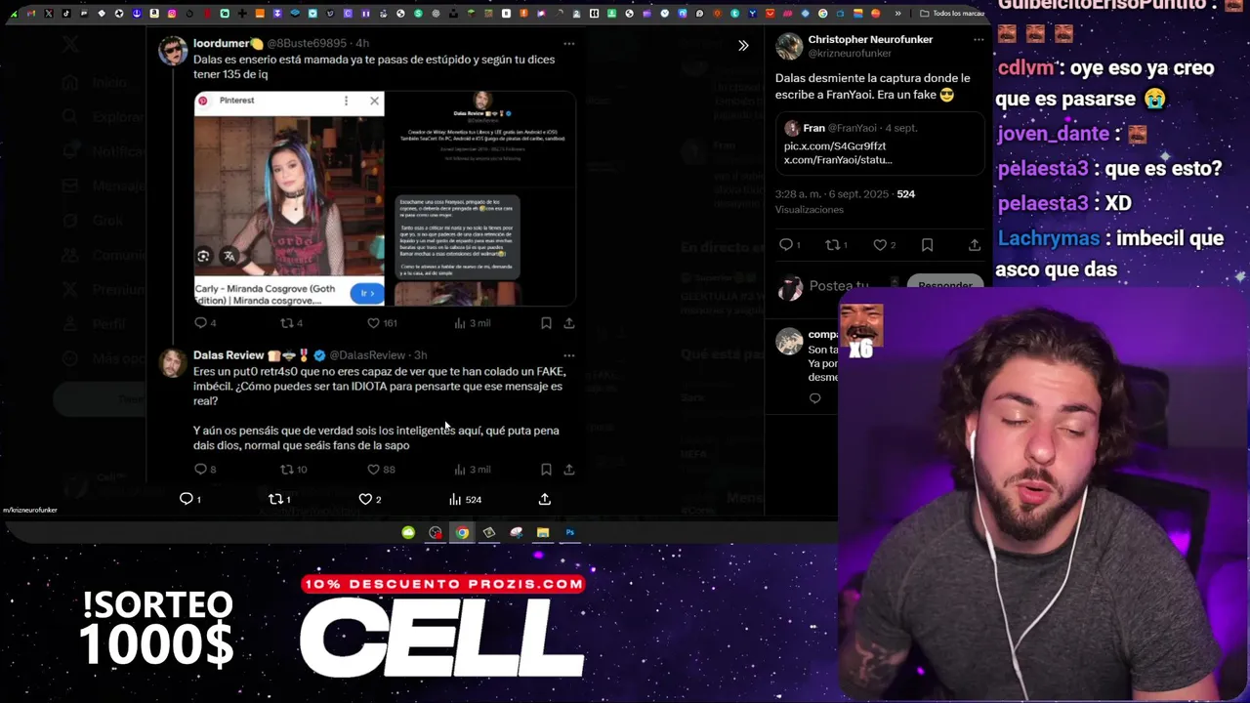Image resolution: width=1250 pixels, height=703 pixels.
Task: Click chat username 'cdlvm'
Action: 1025,68
